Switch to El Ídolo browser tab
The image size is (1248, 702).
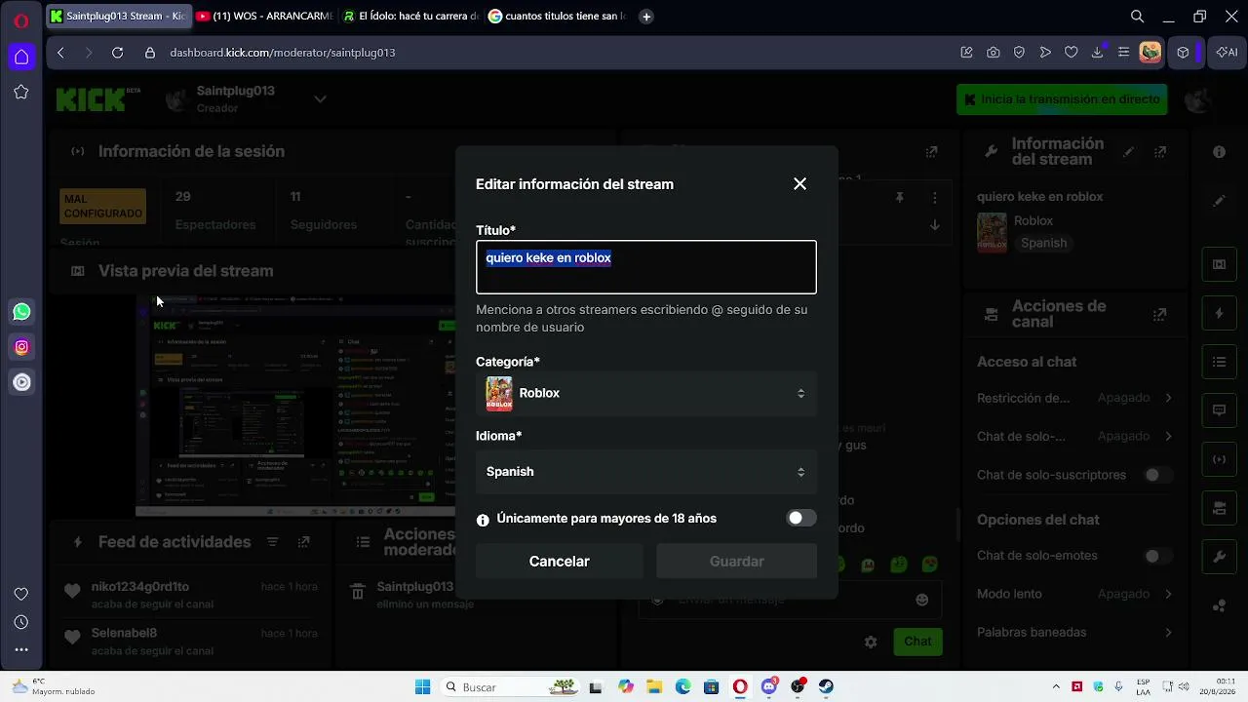pos(409,16)
